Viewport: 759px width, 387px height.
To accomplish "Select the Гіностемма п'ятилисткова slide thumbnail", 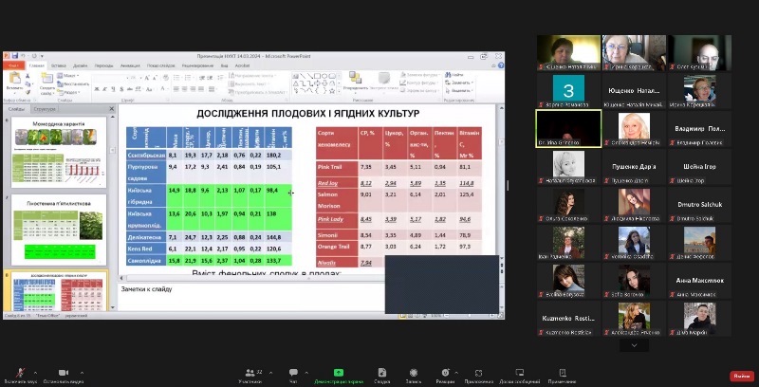I will tap(59, 230).
